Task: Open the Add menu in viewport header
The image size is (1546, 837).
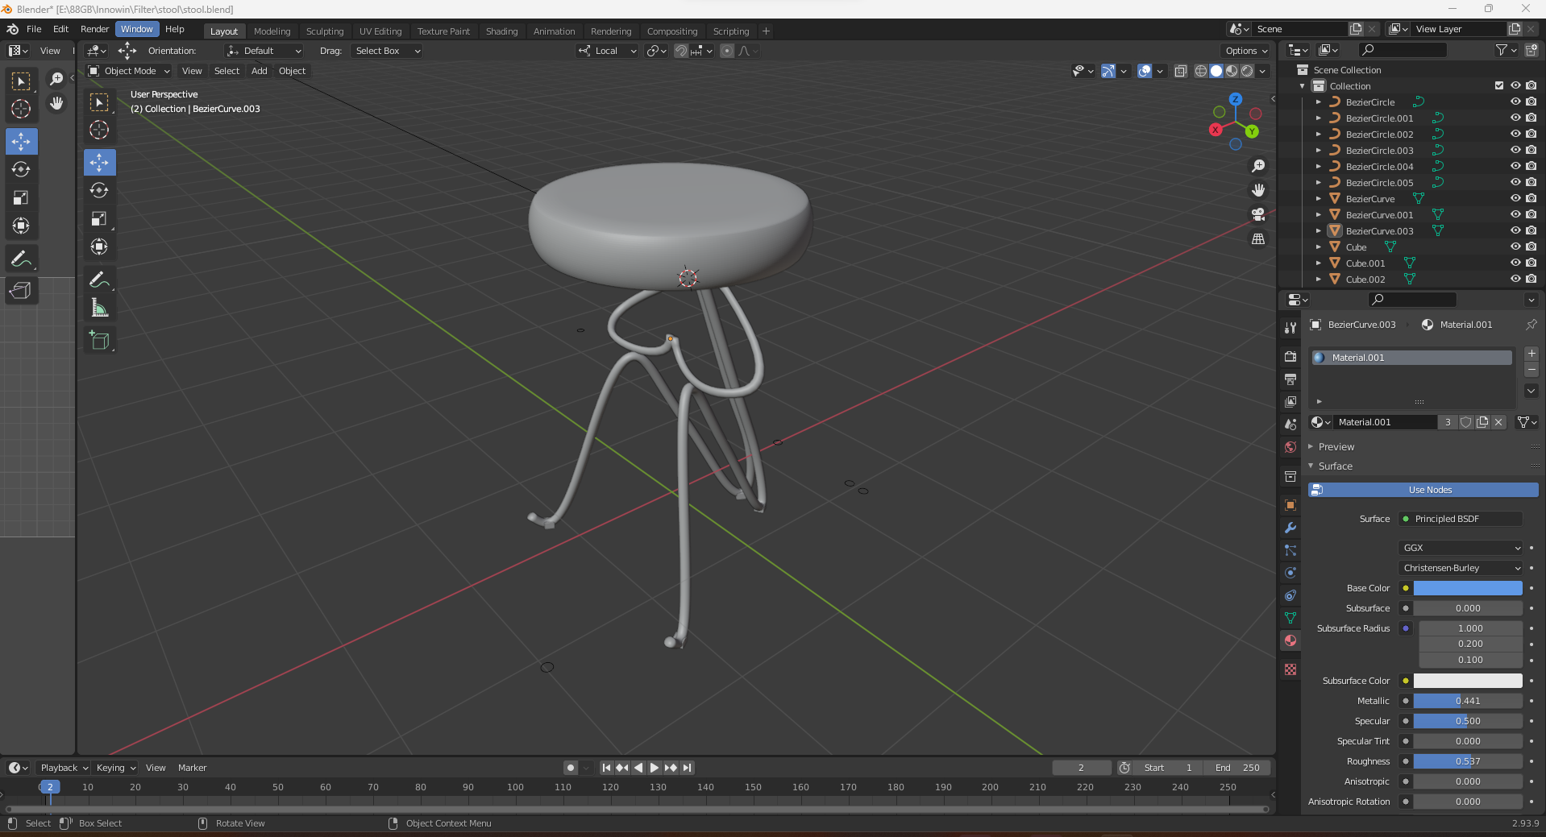Action: (x=259, y=71)
